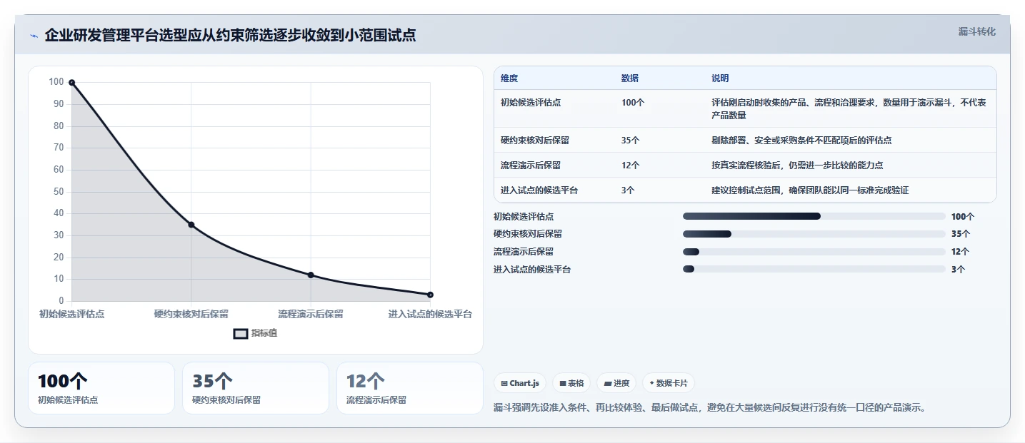Viewport: 1025px width, 443px height.
Task: Click the lightning icon beside the title
Action: tap(34, 36)
